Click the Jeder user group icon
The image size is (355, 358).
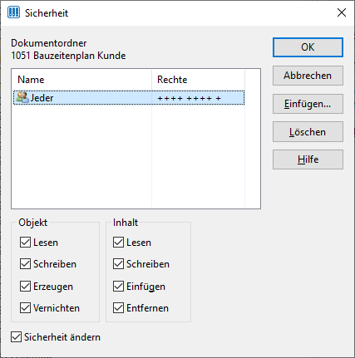[22, 97]
